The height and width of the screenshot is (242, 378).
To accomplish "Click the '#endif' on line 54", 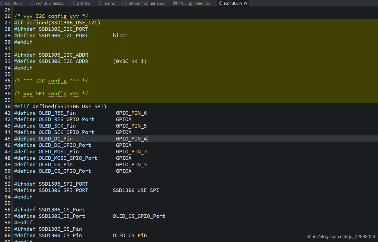I will pos(23,197).
